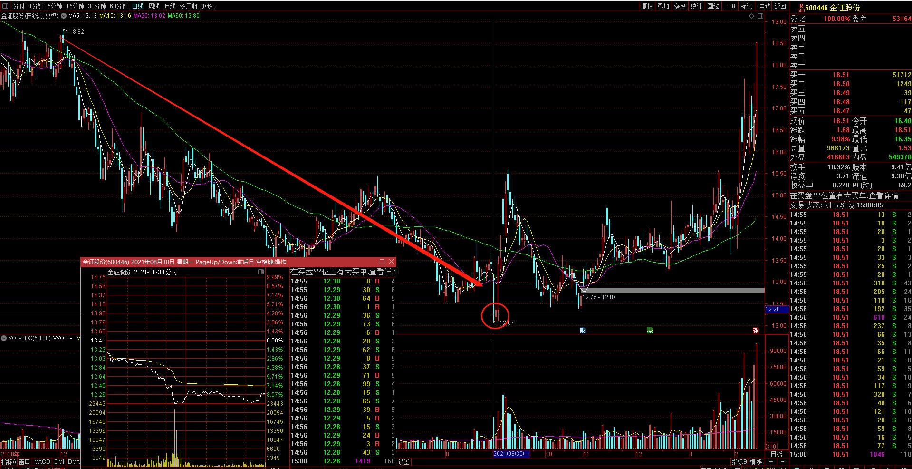The height and width of the screenshot is (469, 912).
Task: Maximize the 2021-08-30 intraday popup window
Action: click(382, 262)
